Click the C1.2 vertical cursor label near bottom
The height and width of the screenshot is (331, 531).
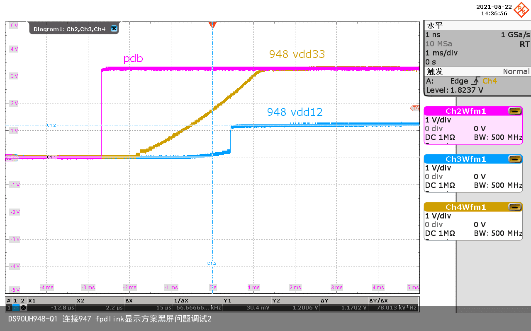[212, 263]
